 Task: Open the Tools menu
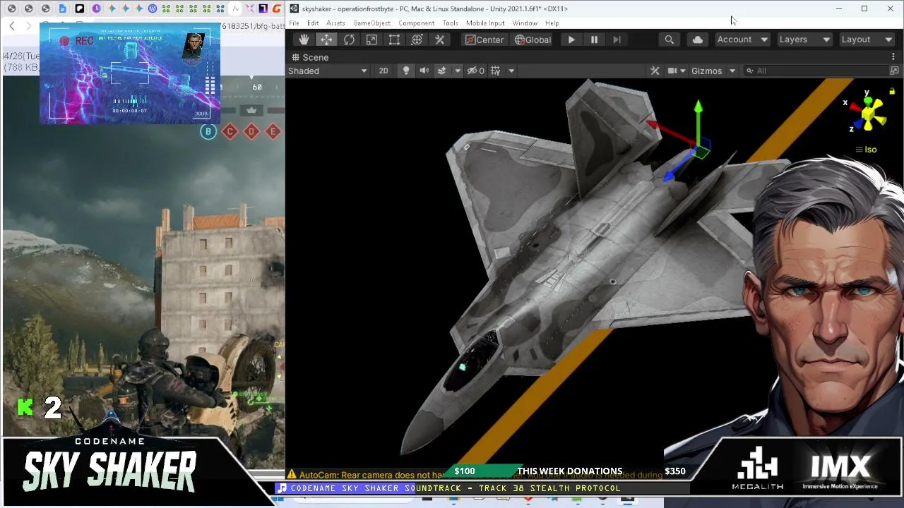click(x=450, y=23)
